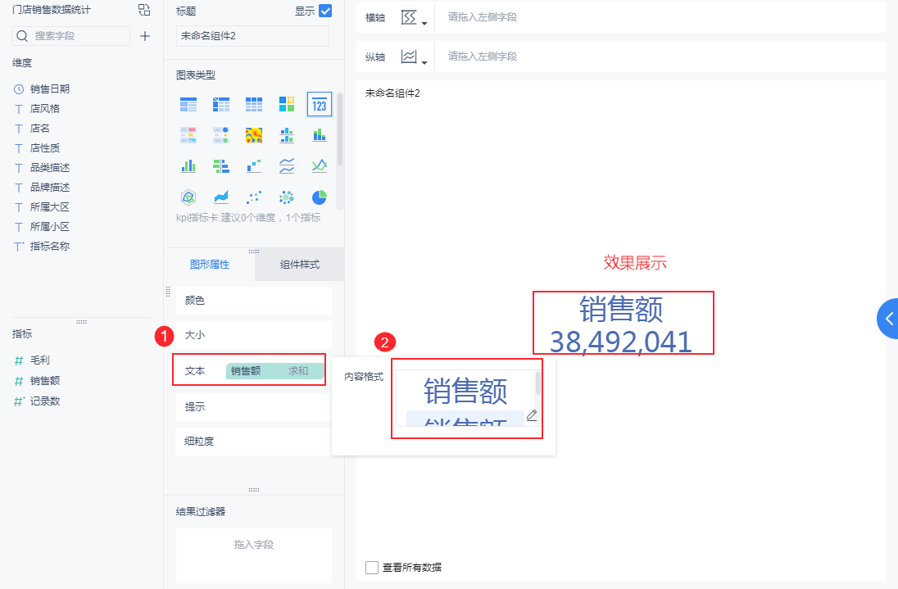Select the 品牌描述 dimension field
898x589 pixels.
click(x=50, y=187)
